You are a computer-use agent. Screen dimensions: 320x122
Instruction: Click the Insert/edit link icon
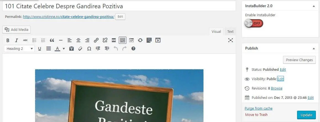[96, 40]
